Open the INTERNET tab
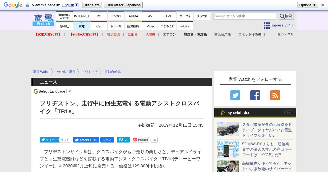The height and width of the screenshot is (172, 328). click(82, 16)
